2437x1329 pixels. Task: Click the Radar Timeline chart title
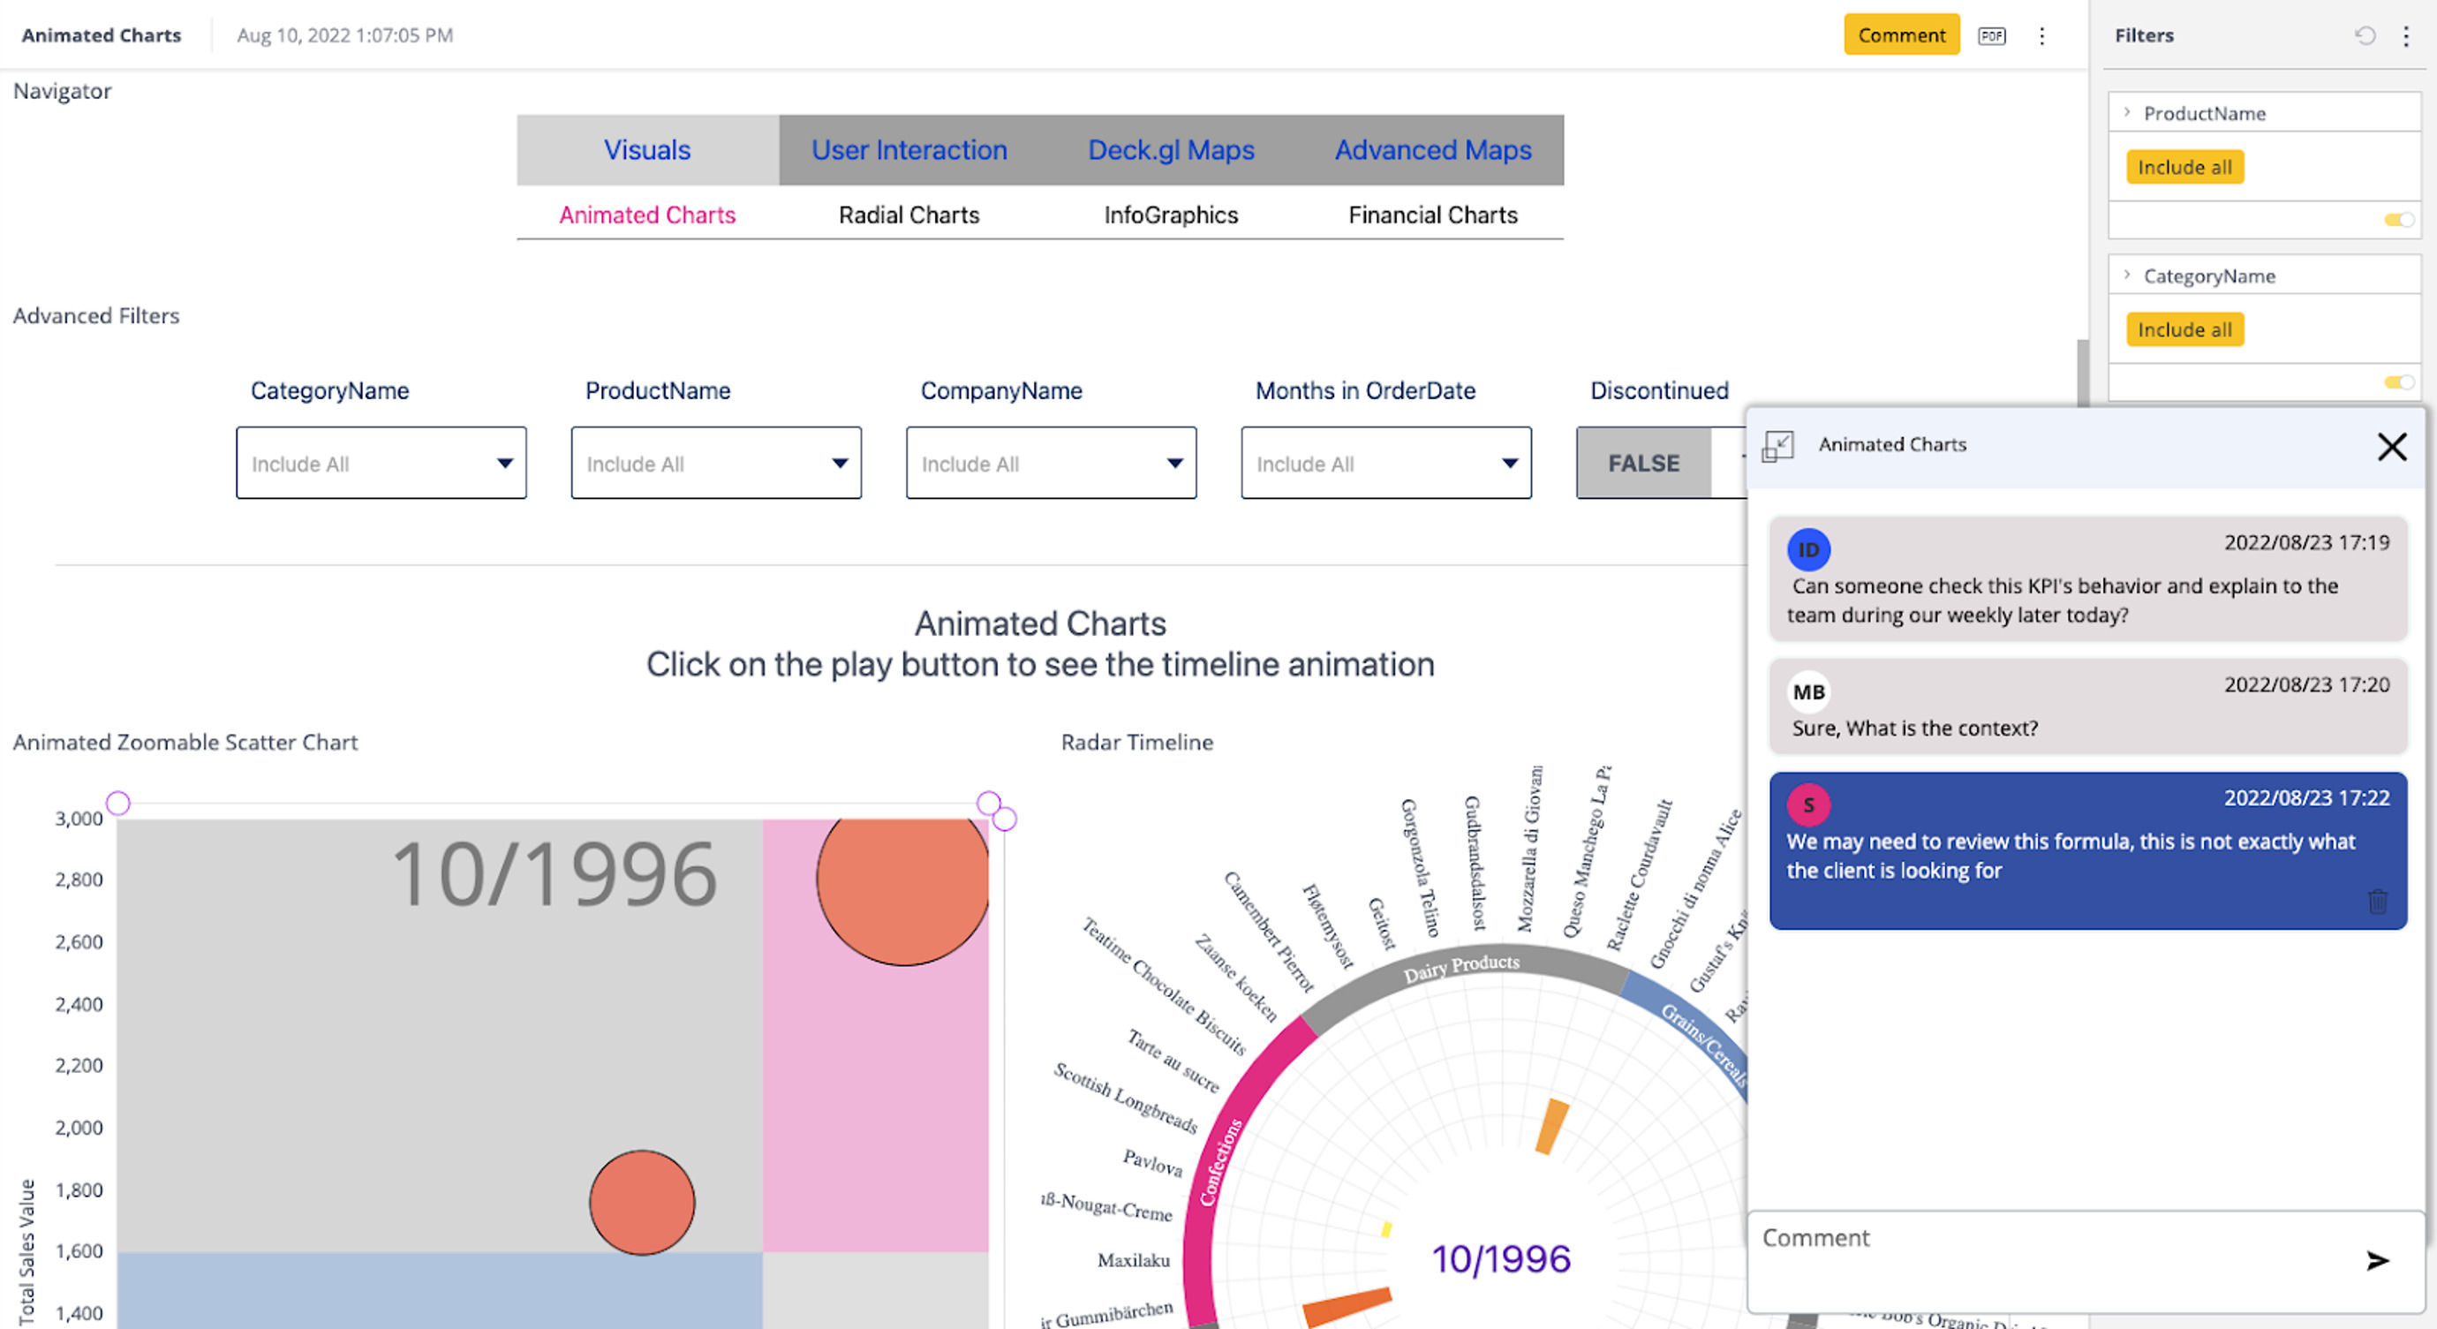[x=1137, y=742]
